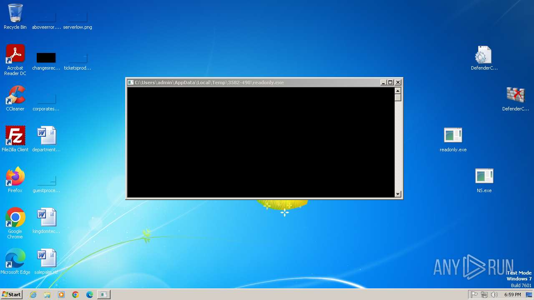
Task: Open network tray icon
Action: (484, 295)
